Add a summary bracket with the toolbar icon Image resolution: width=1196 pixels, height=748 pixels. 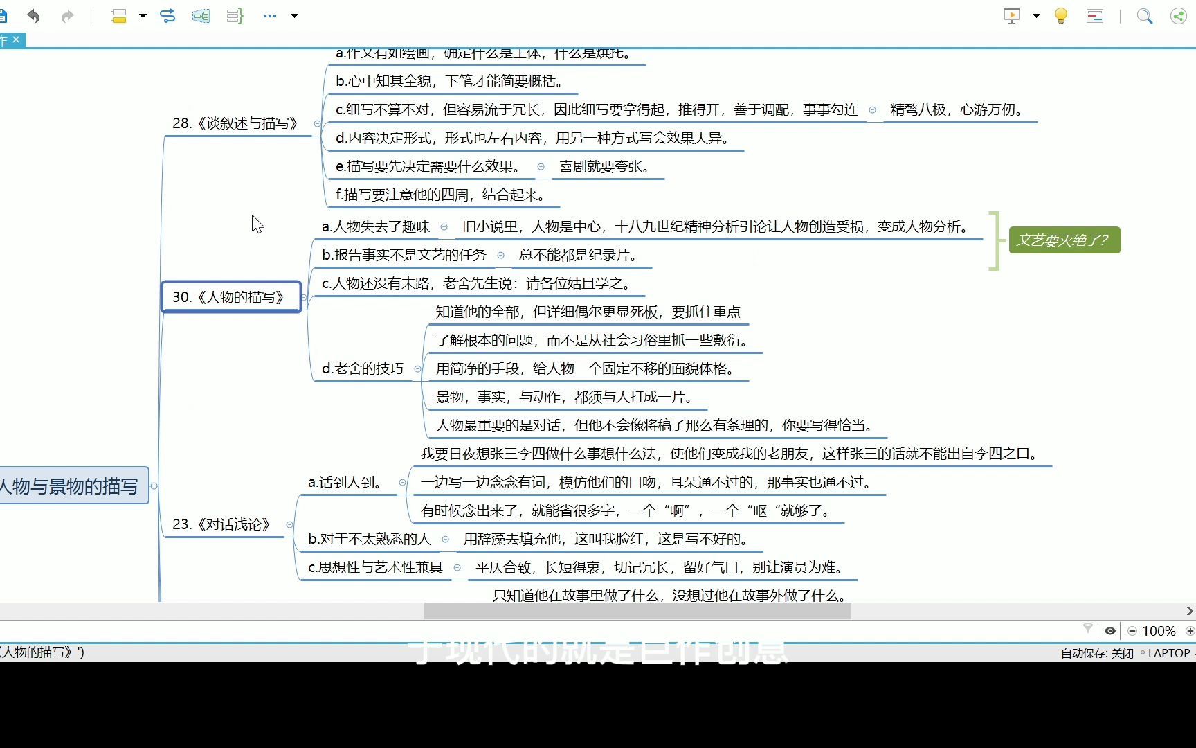click(235, 15)
